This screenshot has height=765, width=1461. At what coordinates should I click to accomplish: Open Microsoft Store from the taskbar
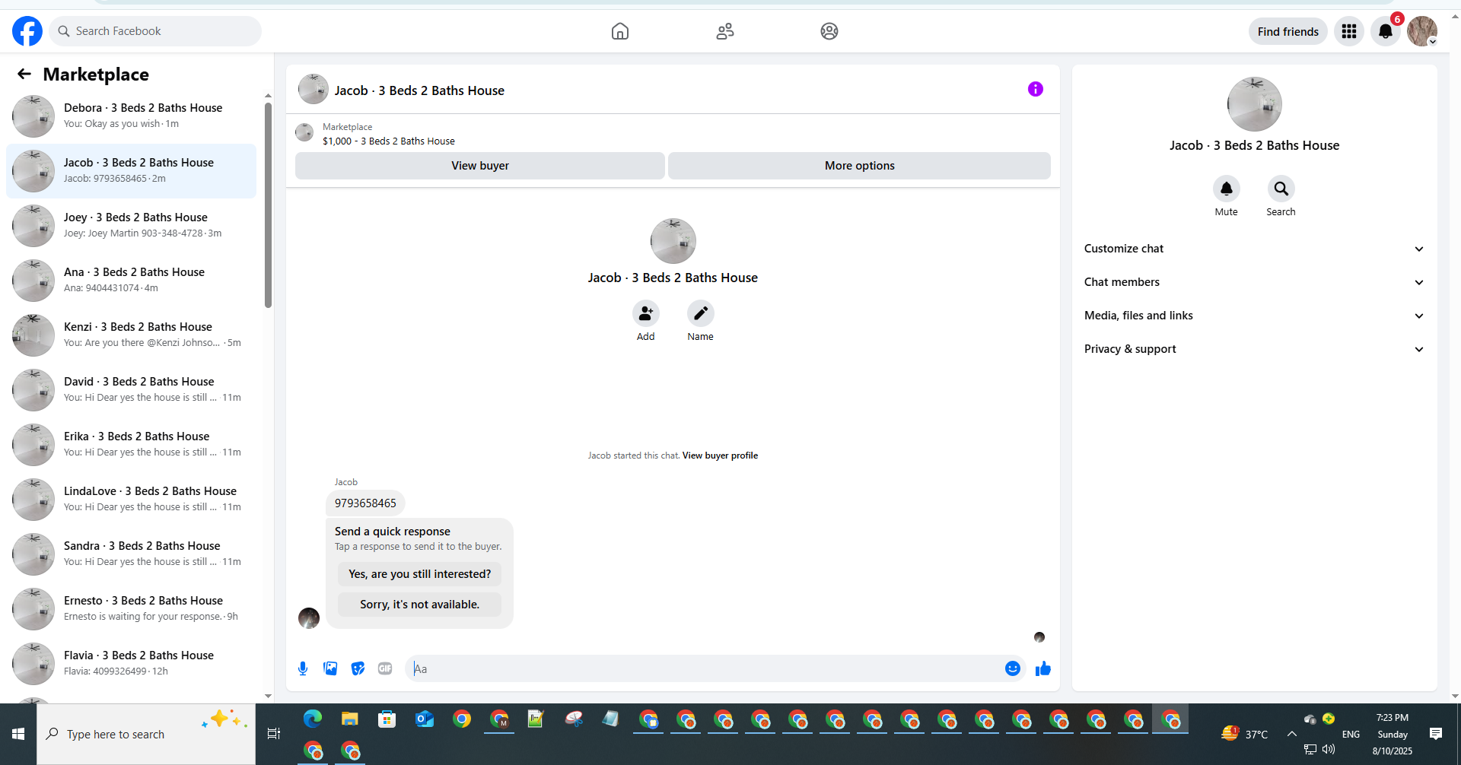[387, 719]
